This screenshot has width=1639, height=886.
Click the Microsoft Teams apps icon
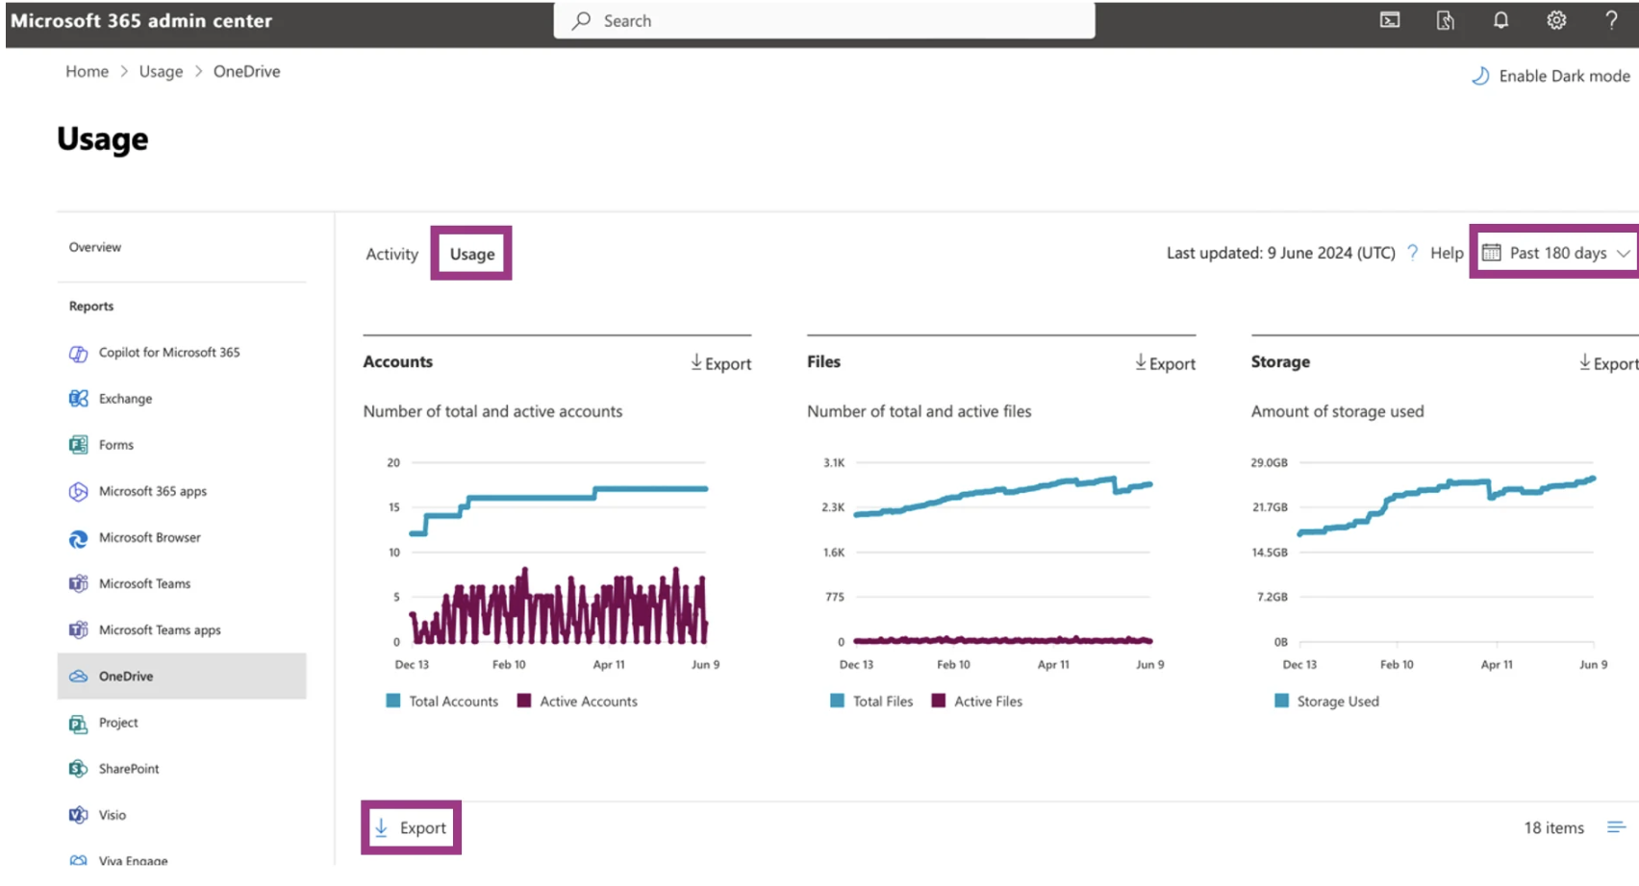click(79, 630)
